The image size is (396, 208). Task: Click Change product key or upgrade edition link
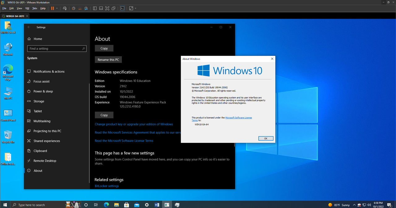pos(134,124)
